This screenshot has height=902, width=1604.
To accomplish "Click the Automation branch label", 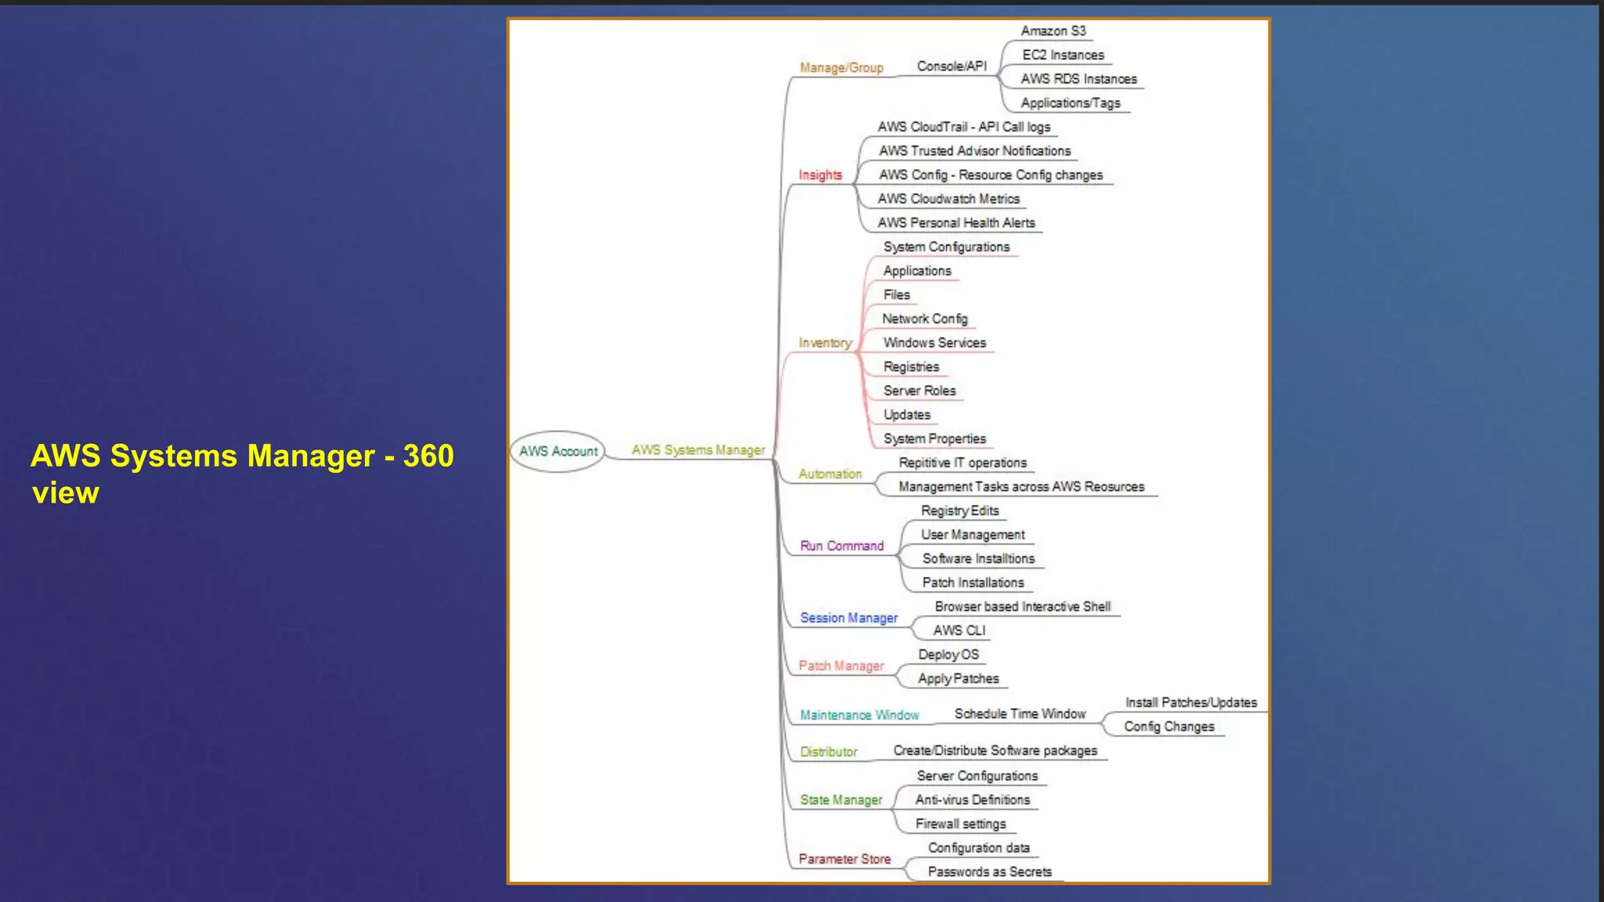I will pos(829,474).
